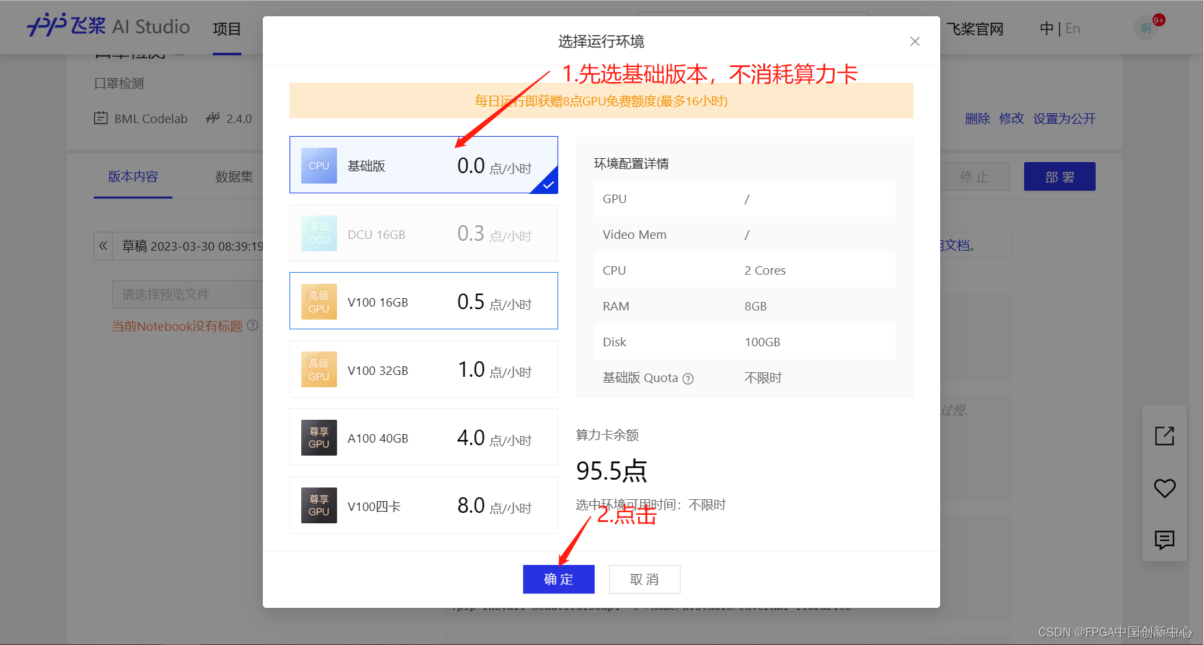Open help icon next to 基础版 Quota
Screen dimensions: 1203x645
coord(688,379)
